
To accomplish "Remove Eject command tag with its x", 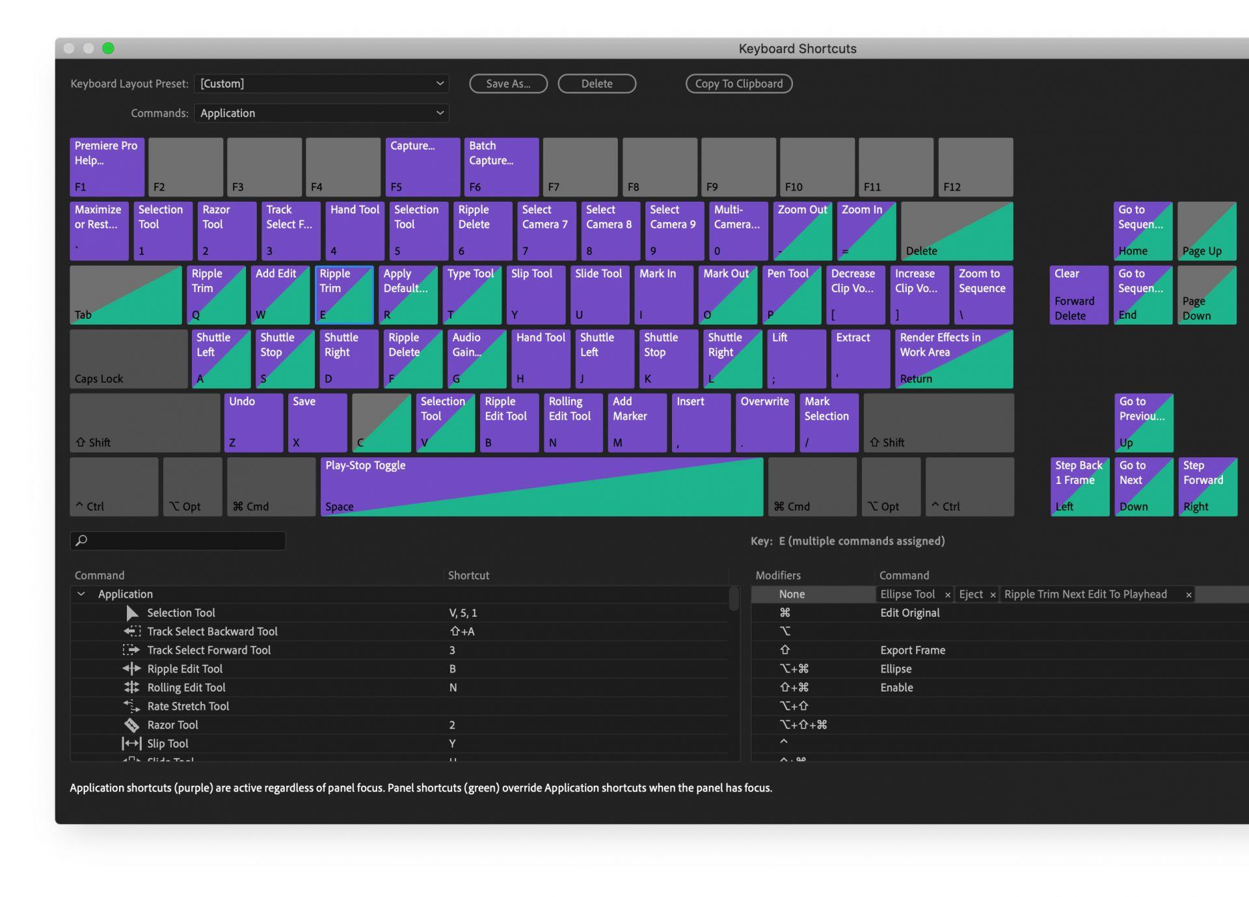I will point(993,595).
